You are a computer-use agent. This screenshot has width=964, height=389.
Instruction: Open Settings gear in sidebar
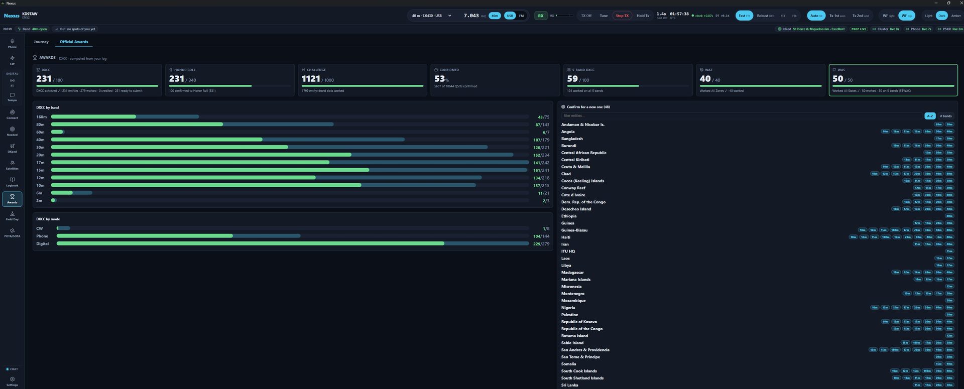(12, 381)
